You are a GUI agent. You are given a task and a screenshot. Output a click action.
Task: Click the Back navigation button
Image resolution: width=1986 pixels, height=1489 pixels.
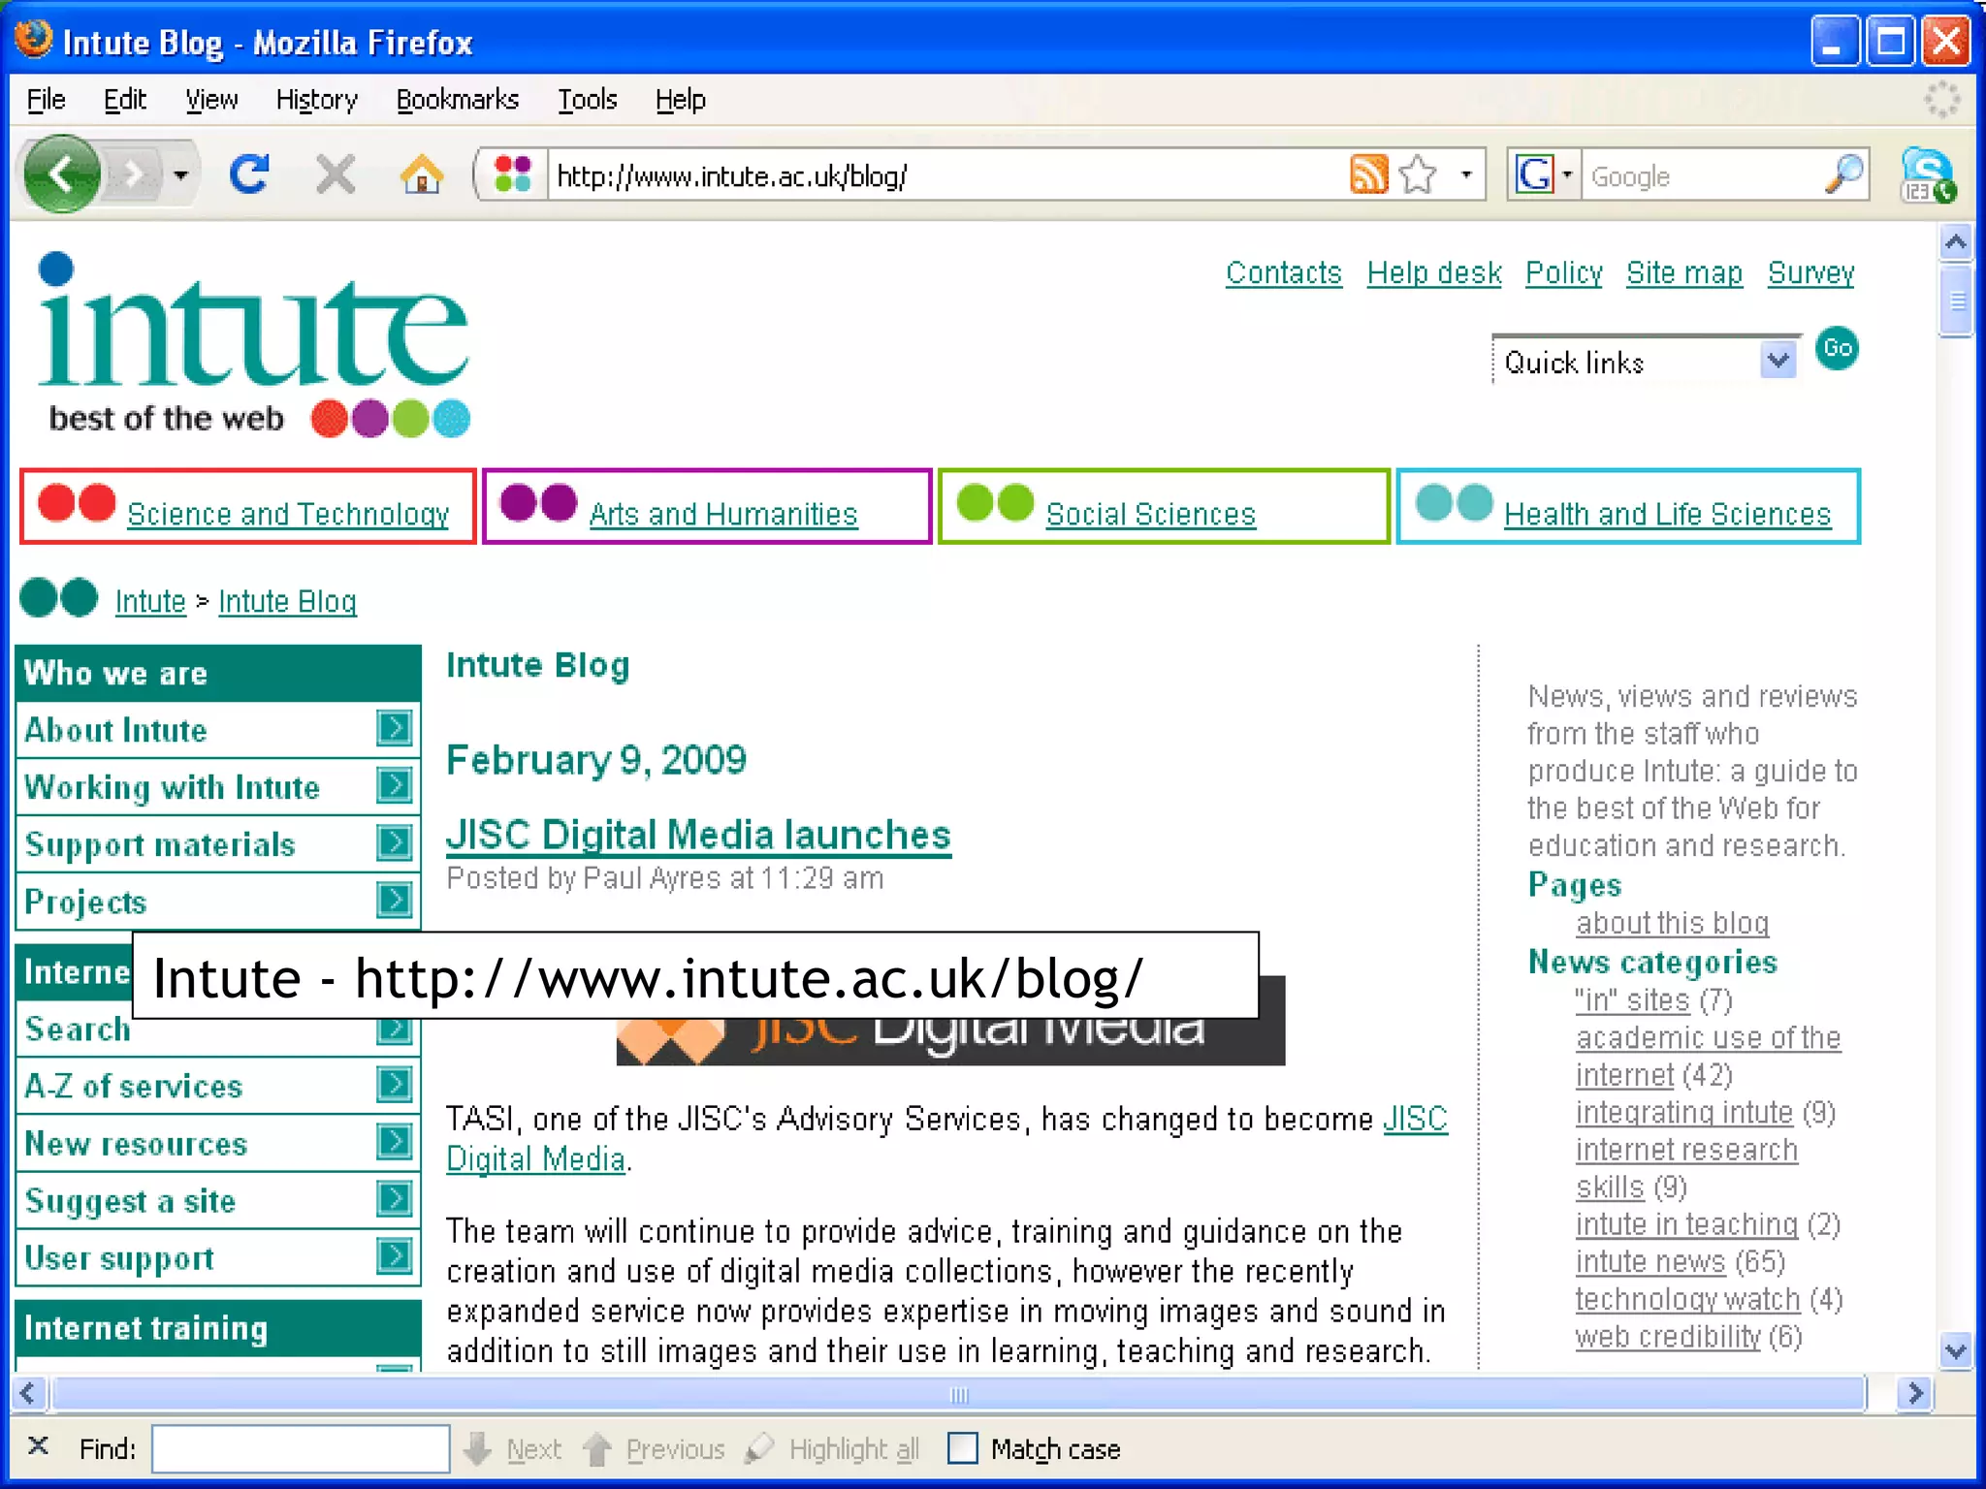tap(62, 175)
